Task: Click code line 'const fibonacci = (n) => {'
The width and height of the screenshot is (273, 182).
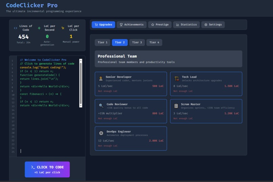Action: [41, 94]
